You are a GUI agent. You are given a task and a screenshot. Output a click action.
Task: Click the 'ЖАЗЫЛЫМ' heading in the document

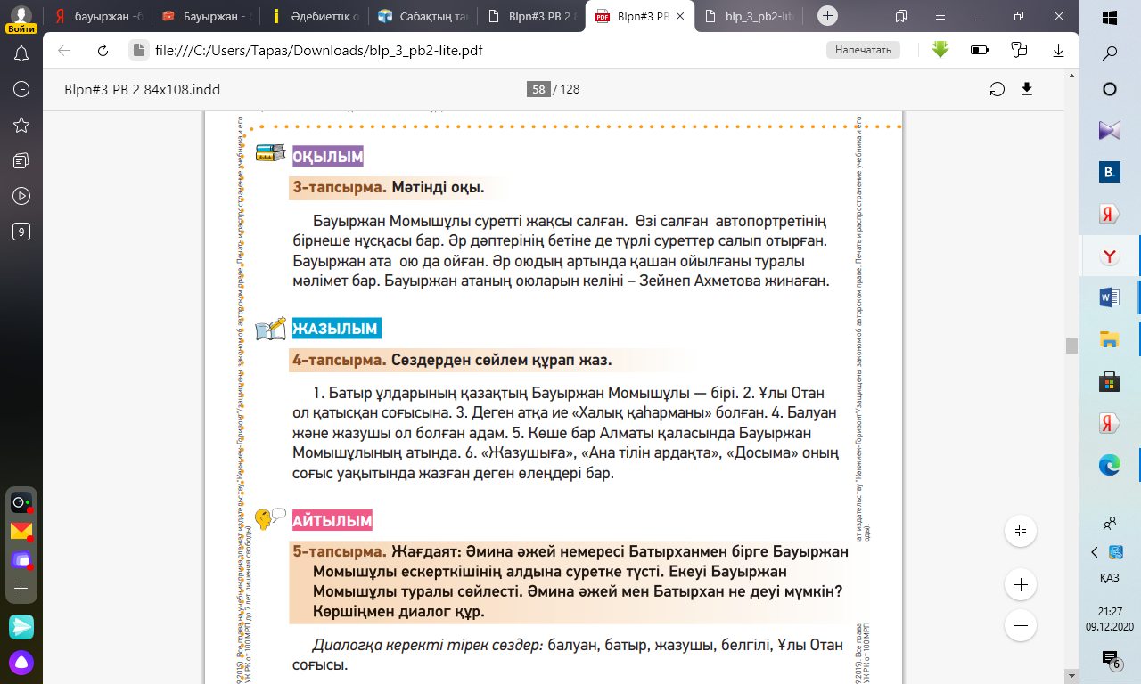pos(336,329)
